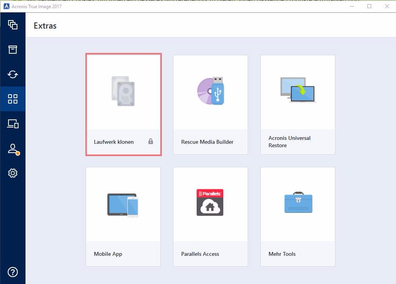Minimize the Acronis window
This screenshot has height=284, width=396.
point(352,6)
